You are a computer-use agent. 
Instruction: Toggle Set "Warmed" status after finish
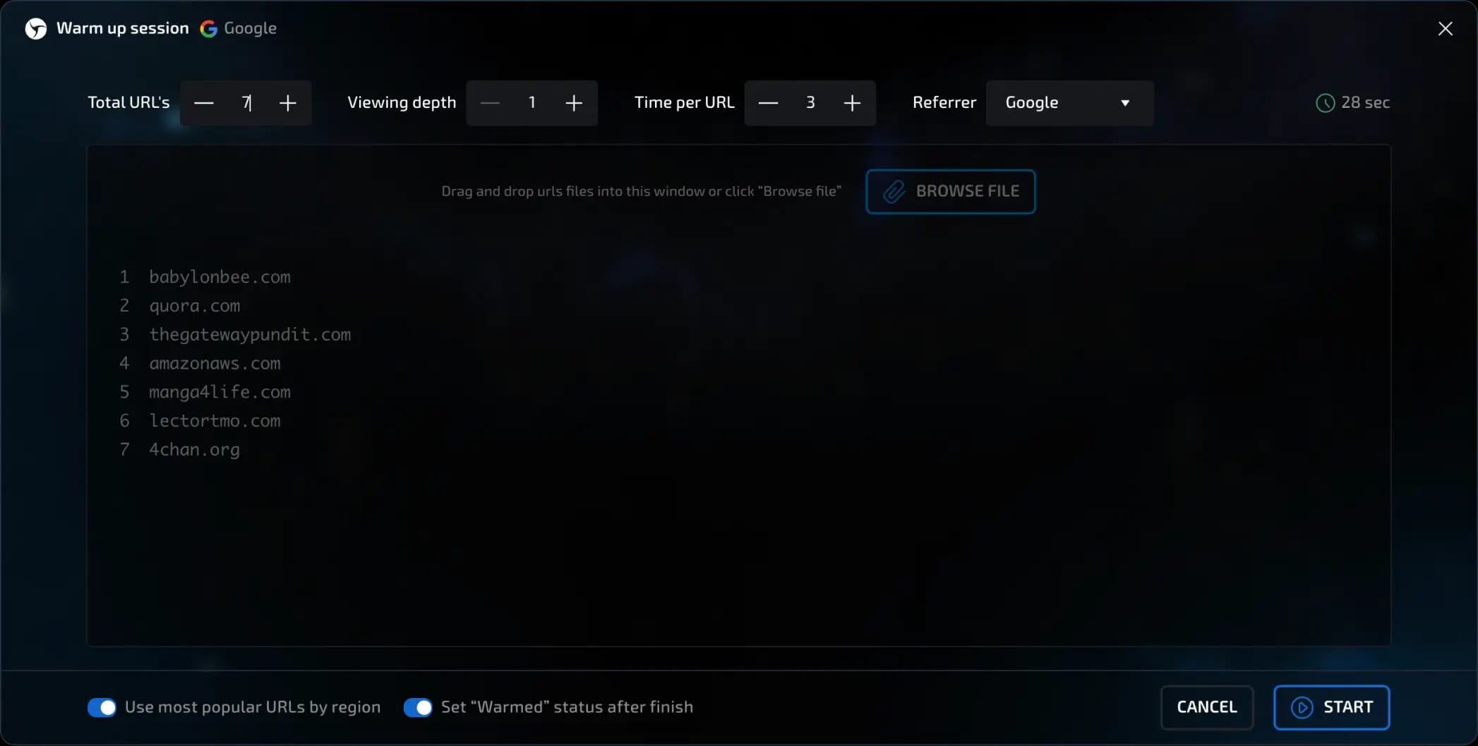click(418, 707)
